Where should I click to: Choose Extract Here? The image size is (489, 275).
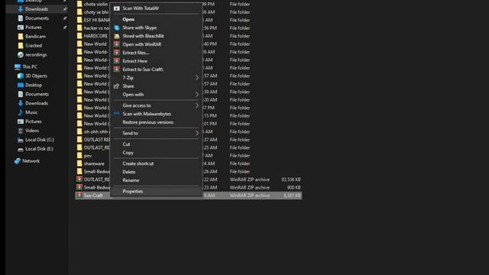pos(156,61)
